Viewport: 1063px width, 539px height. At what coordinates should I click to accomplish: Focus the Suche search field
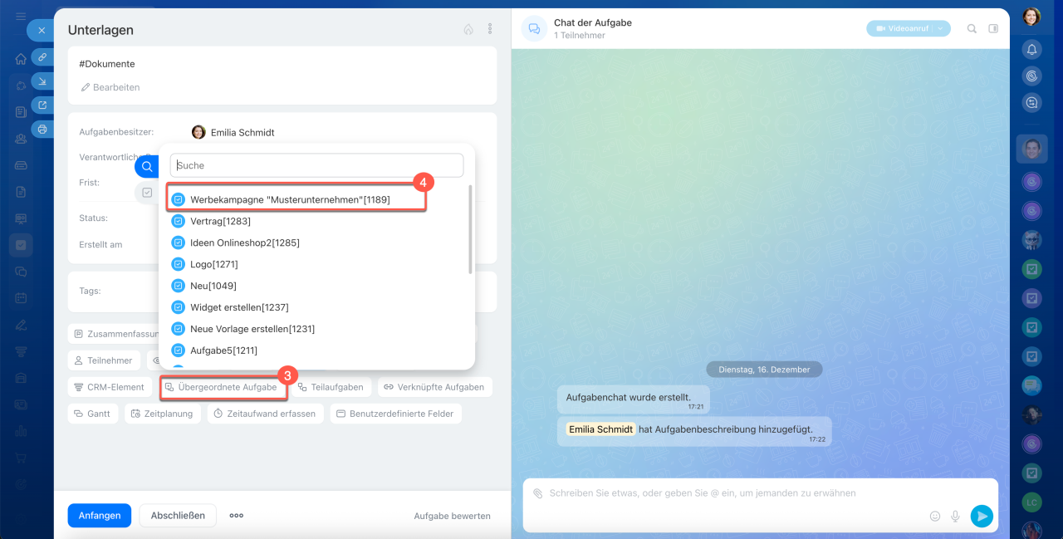316,165
